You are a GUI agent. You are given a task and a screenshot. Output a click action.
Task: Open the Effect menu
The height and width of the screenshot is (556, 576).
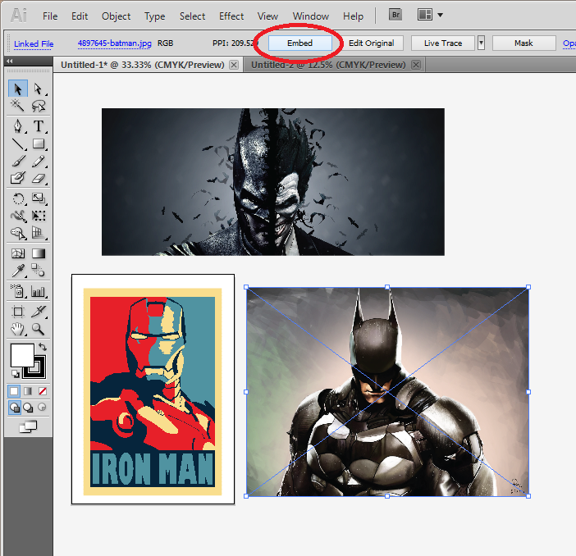231,16
